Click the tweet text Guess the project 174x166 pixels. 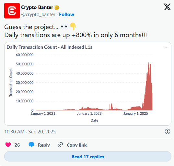coord(31,27)
